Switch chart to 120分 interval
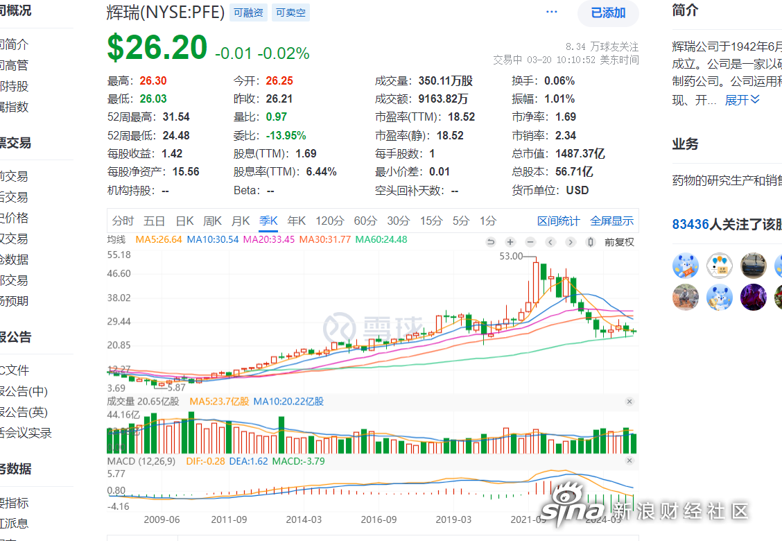This screenshot has width=782, height=541. pyautogui.click(x=330, y=221)
